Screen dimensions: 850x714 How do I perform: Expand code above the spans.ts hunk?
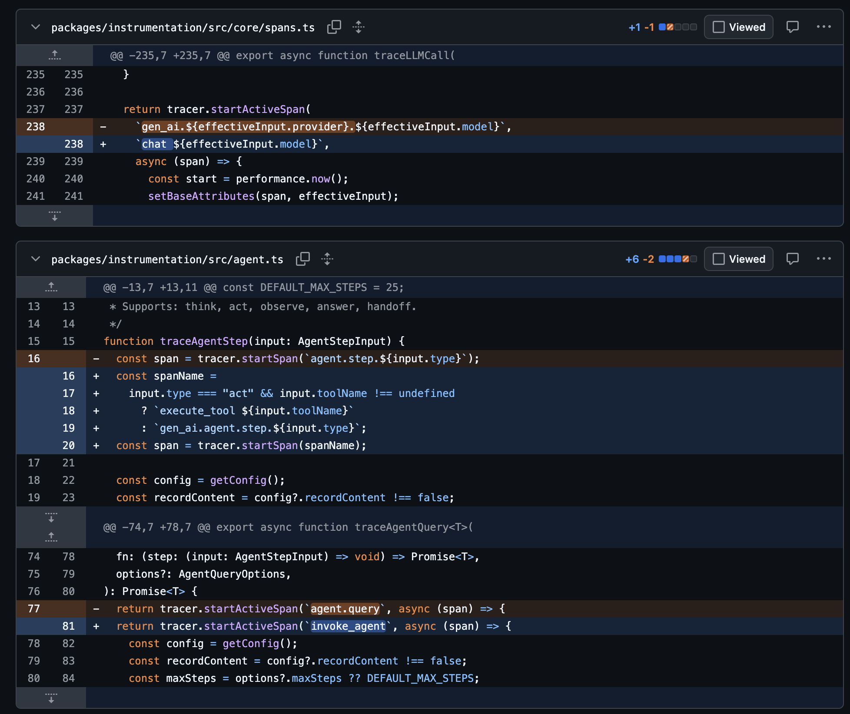pyautogui.click(x=54, y=55)
